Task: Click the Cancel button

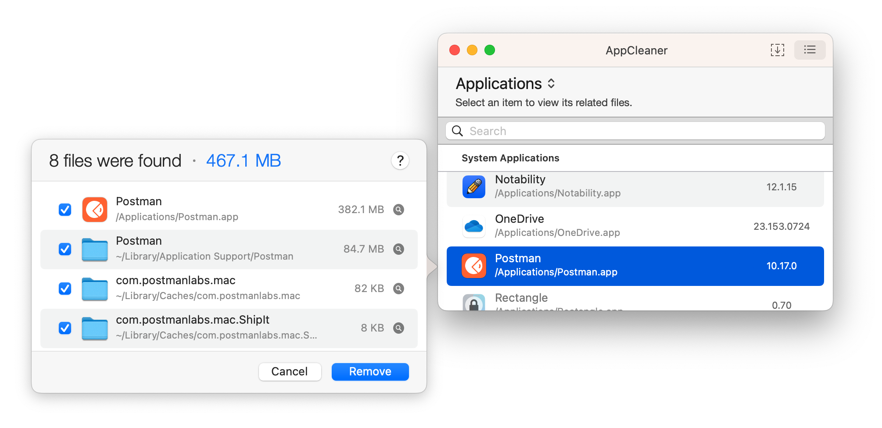Action: [x=290, y=371]
